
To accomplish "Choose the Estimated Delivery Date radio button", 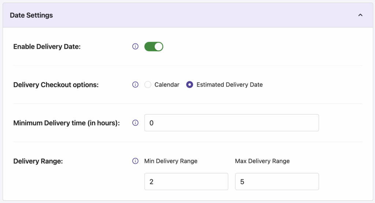I will tap(190, 85).
